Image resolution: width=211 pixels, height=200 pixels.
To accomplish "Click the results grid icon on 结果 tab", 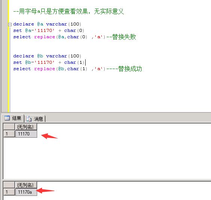I will tap(7, 118).
